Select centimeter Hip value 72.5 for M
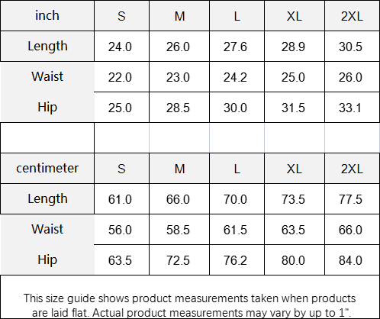 [x=179, y=260]
